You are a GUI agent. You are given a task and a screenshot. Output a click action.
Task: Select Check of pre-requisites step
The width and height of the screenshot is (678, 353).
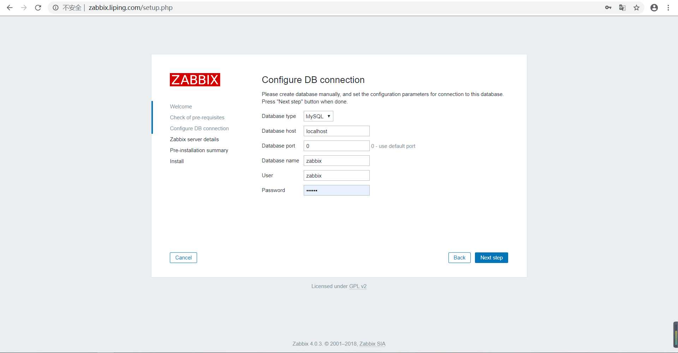tap(197, 118)
